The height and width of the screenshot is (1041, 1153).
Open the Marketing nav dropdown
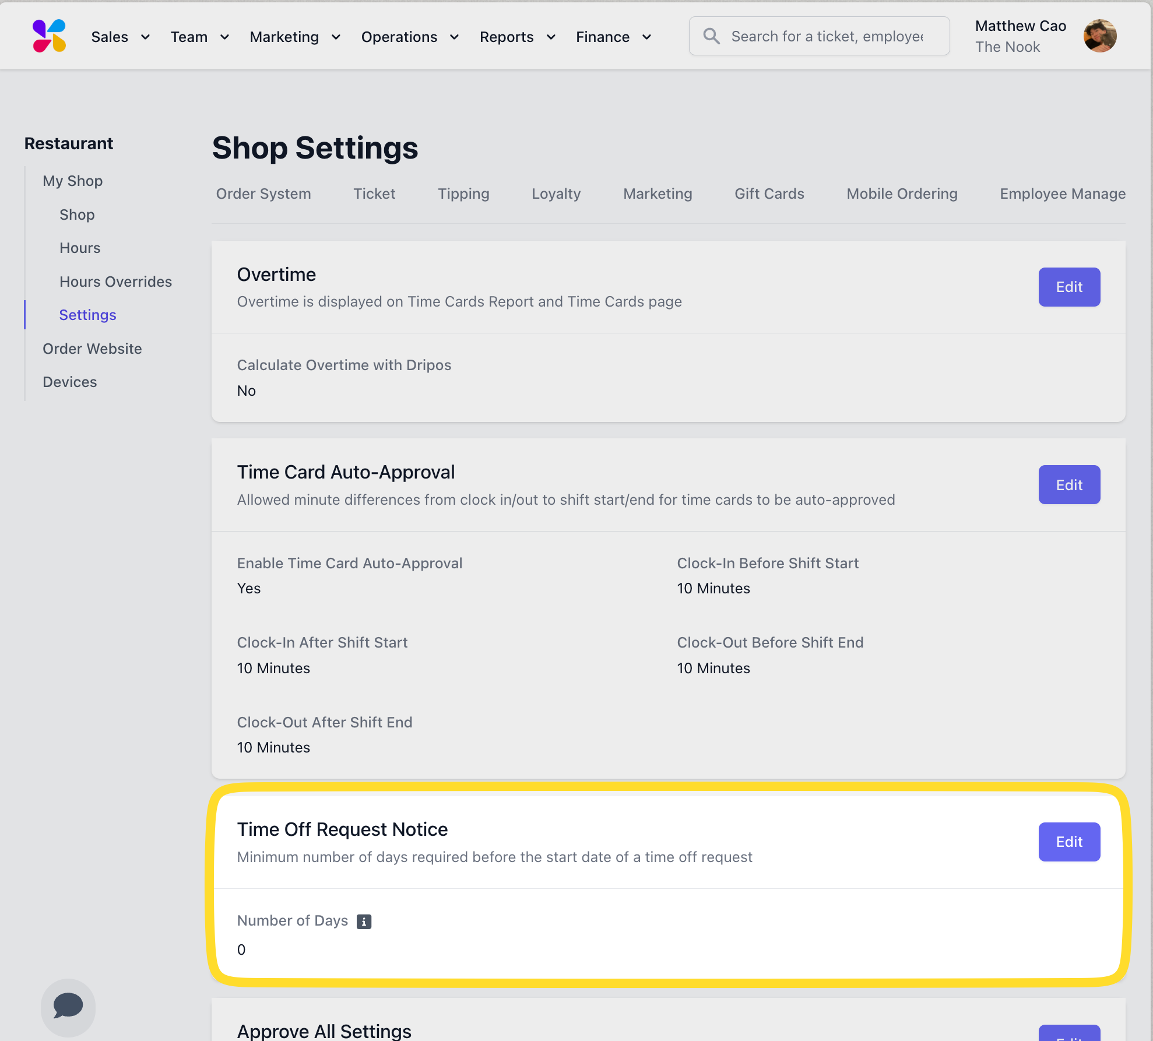[295, 37]
